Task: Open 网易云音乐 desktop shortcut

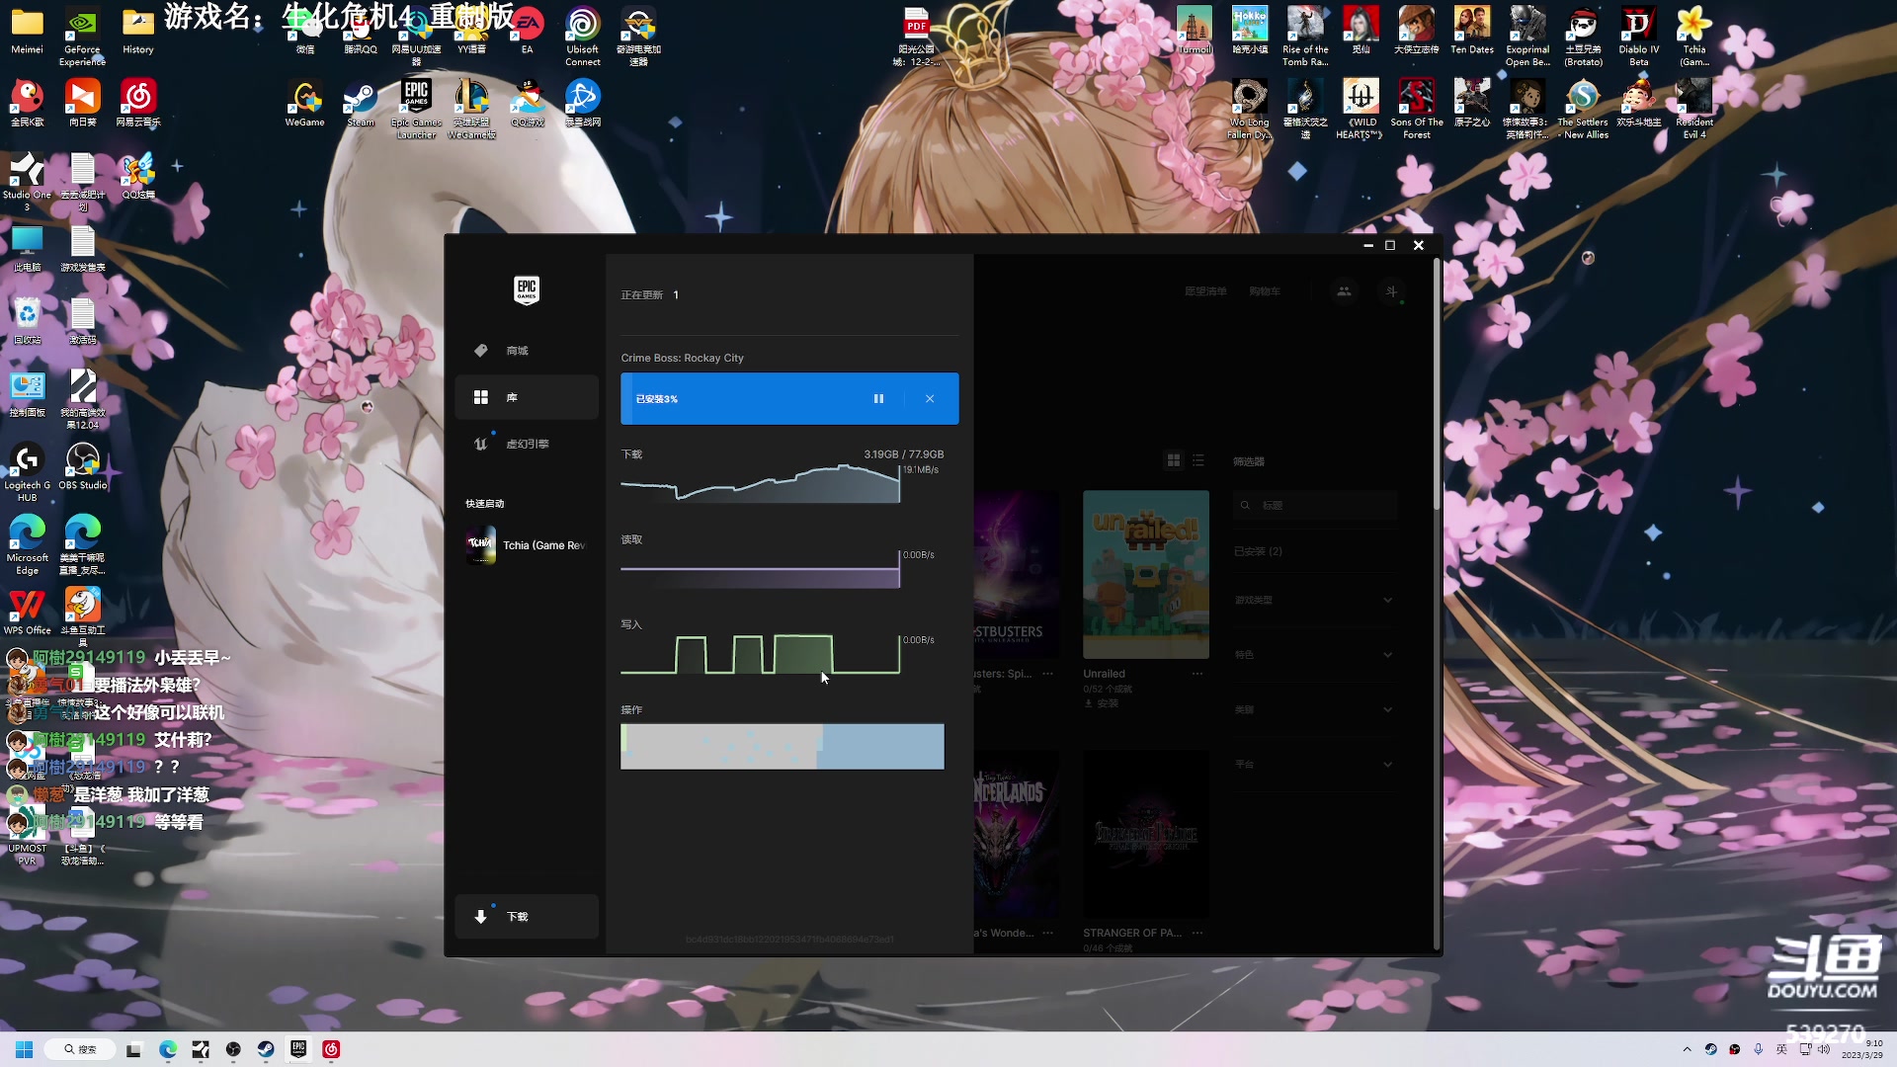Action: pyautogui.click(x=138, y=105)
